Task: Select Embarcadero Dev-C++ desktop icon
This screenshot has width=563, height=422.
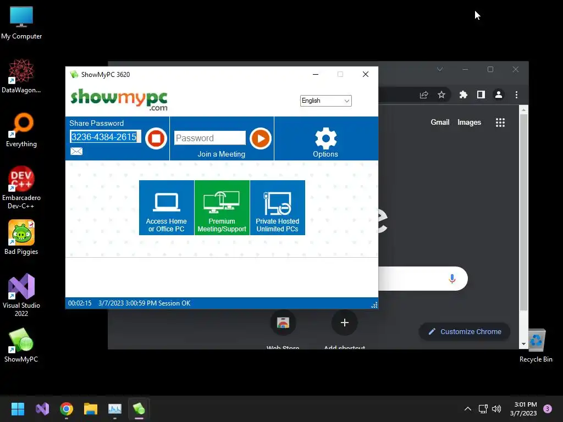Action: tap(21, 188)
